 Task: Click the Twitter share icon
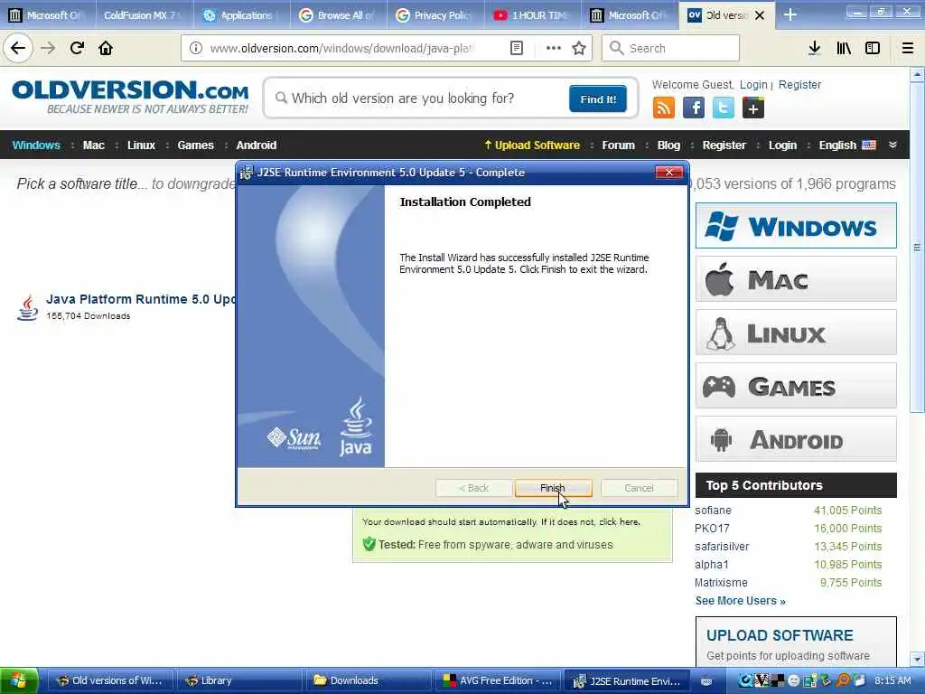click(x=724, y=108)
